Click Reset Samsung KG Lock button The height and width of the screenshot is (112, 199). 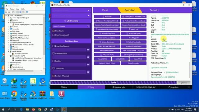point(107,38)
